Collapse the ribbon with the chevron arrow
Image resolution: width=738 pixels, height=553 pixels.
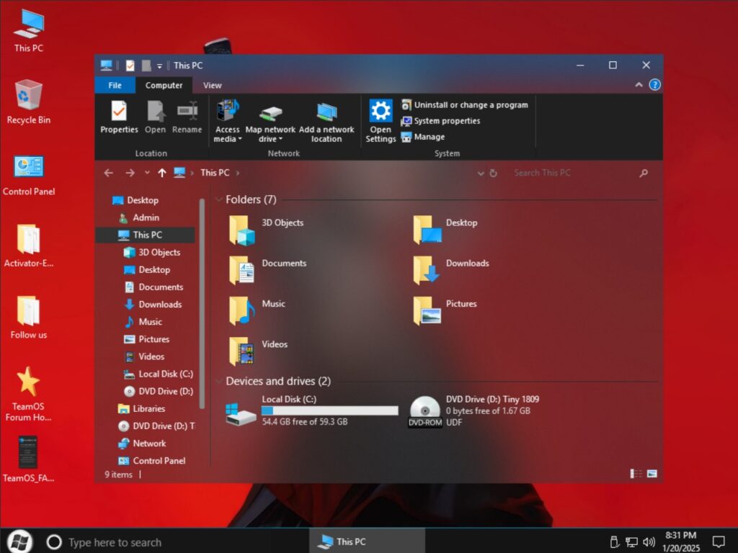[x=639, y=85]
